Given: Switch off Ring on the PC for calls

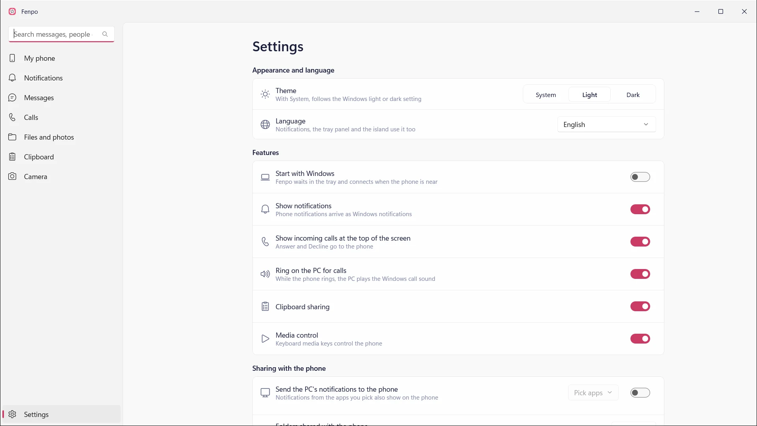Looking at the screenshot, I should click(x=640, y=274).
